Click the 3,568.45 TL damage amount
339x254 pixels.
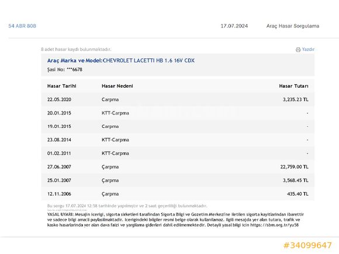click(x=296, y=180)
